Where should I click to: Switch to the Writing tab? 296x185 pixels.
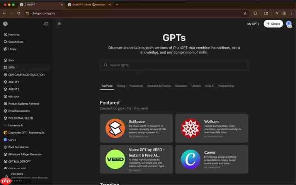121,86
